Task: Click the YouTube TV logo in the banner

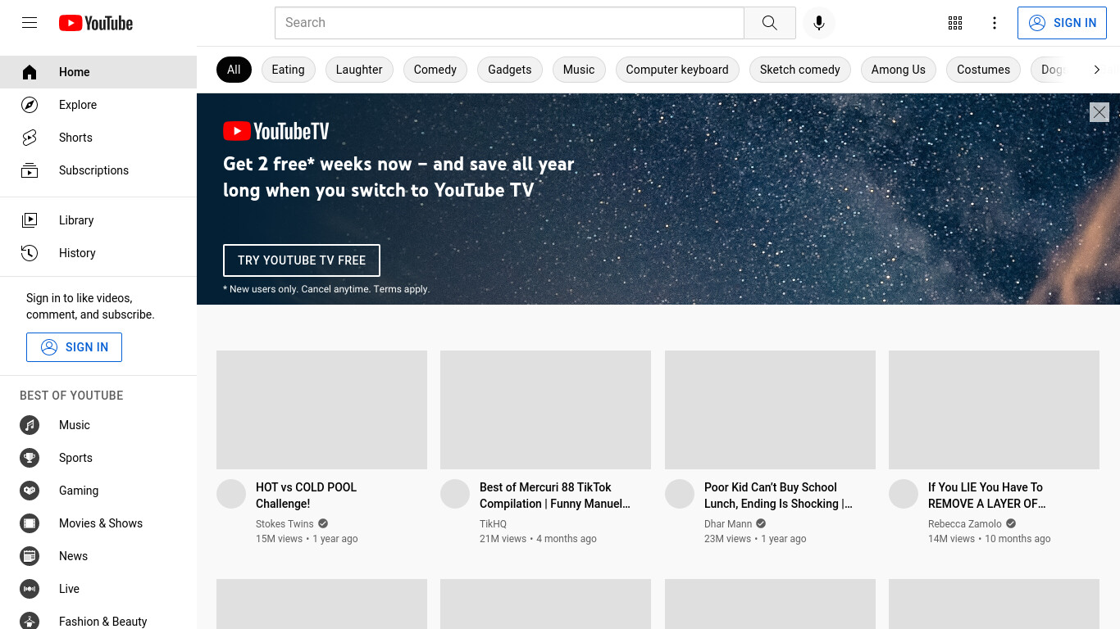Action: click(276, 131)
